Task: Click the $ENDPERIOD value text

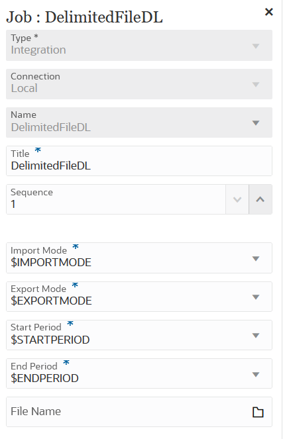Action: point(44,378)
